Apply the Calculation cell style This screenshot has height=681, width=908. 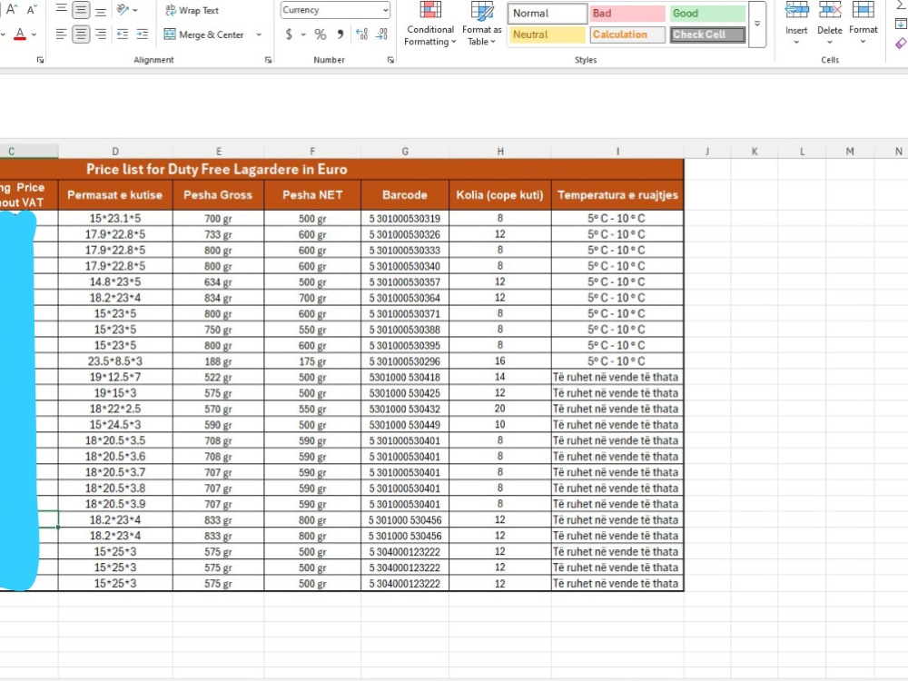pyautogui.click(x=627, y=35)
